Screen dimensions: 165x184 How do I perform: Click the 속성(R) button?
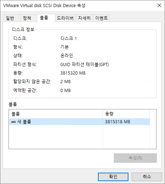coord(135,158)
